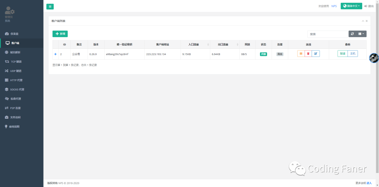The image size is (379, 187).
Task: Click the 退出 logout link
Action: click(369, 6)
